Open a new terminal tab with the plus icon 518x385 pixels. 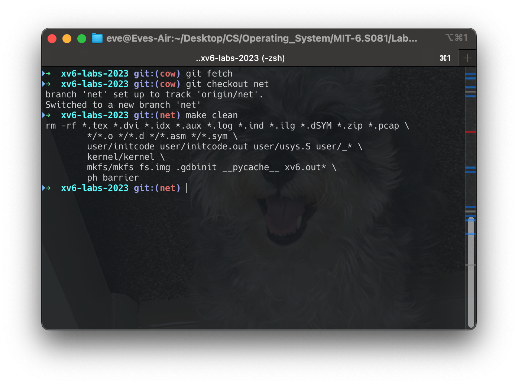pos(467,58)
